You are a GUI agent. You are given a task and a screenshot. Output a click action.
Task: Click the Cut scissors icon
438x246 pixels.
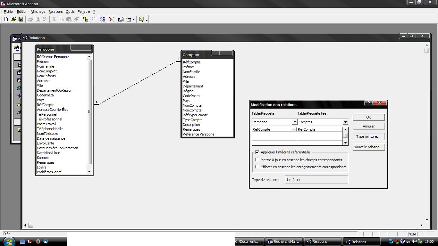(x=54, y=19)
